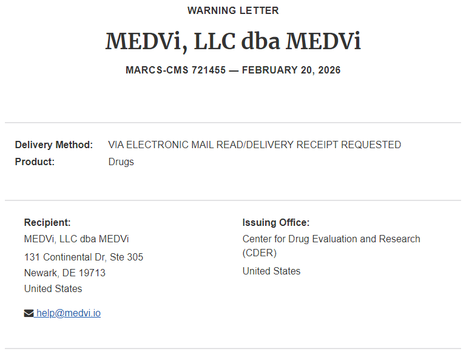The height and width of the screenshot is (354, 472).
Task: Click United States under Issuing Office
Action: click(x=271, y=271)
